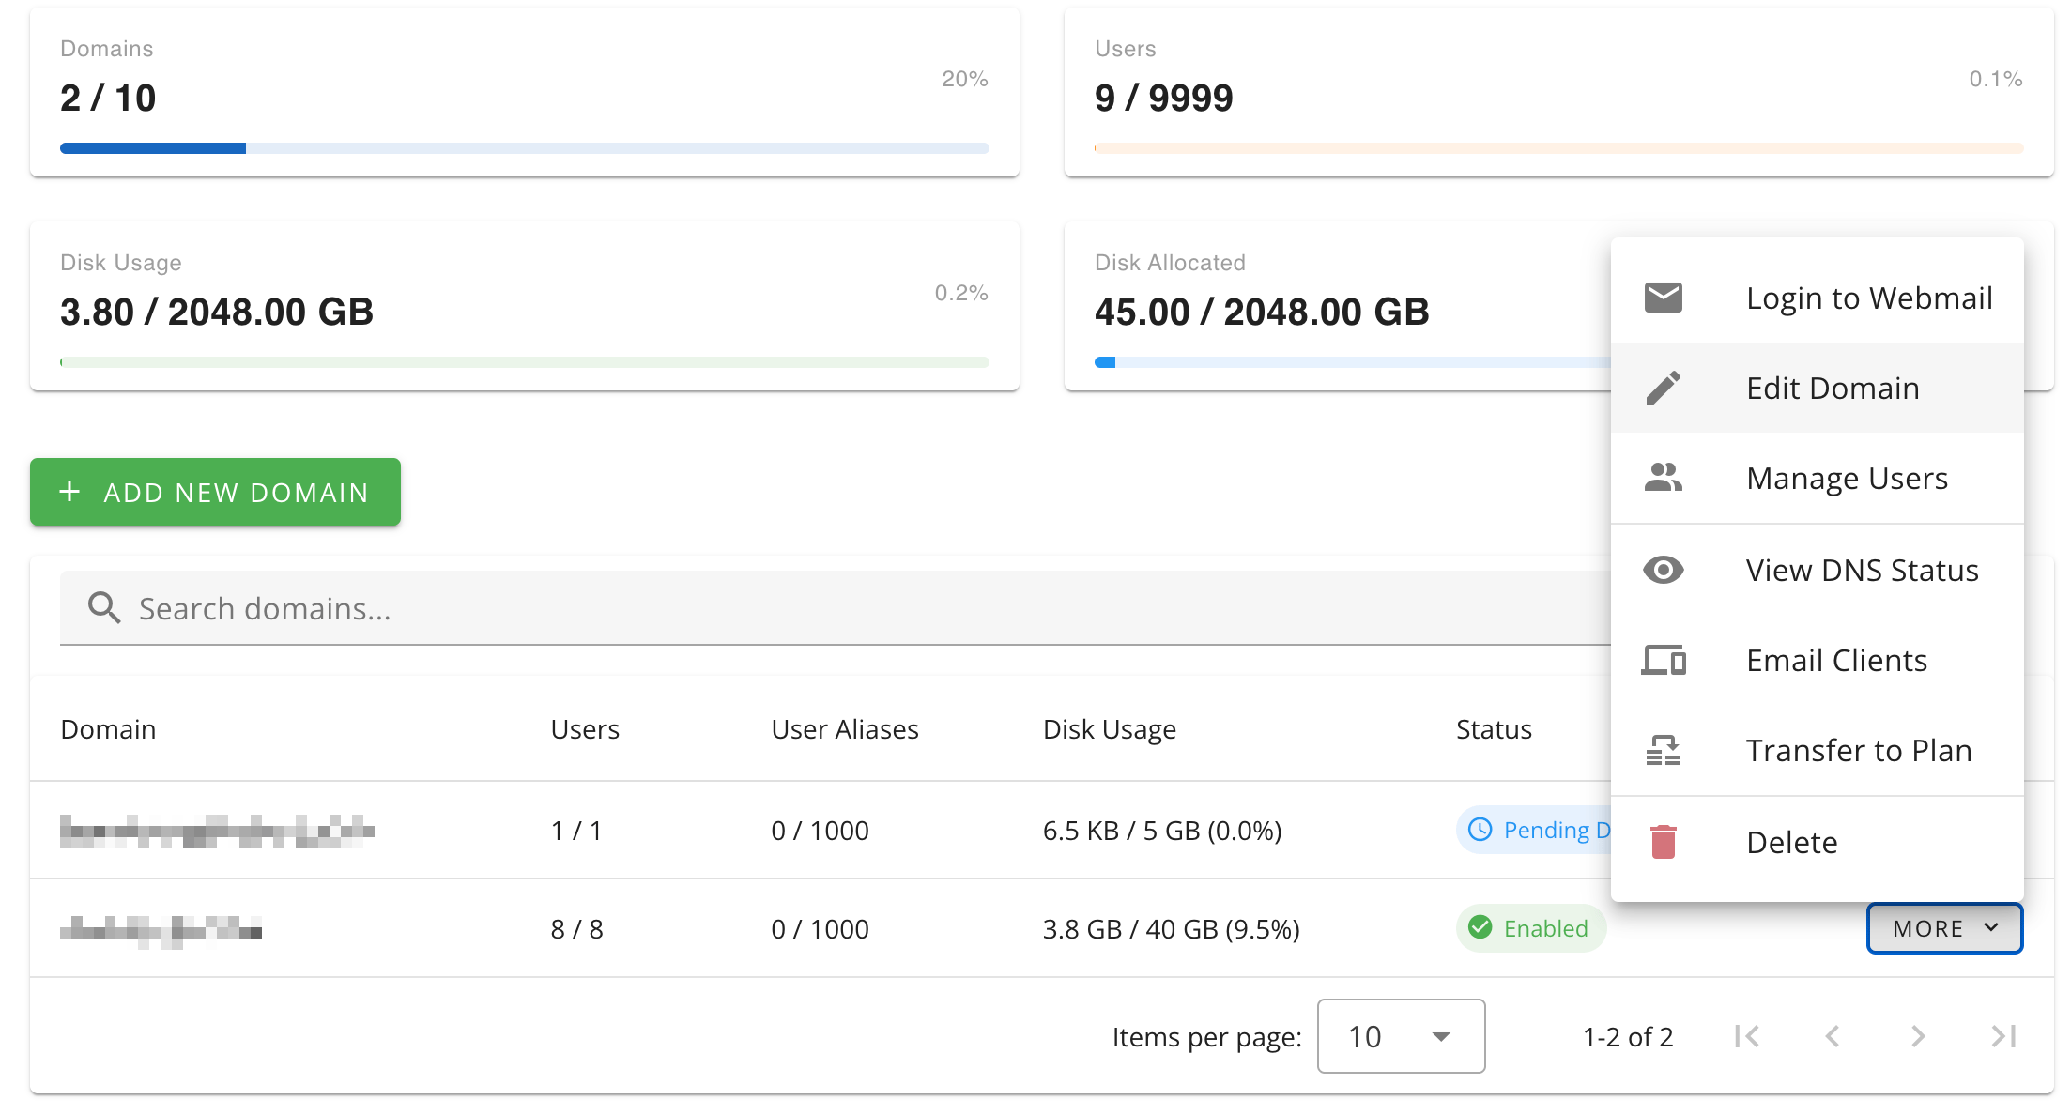The width and height of the screenshot is (2071, 1115).
Task: Click the 9 / 9999 users count
Action: tap(1164, 98)
